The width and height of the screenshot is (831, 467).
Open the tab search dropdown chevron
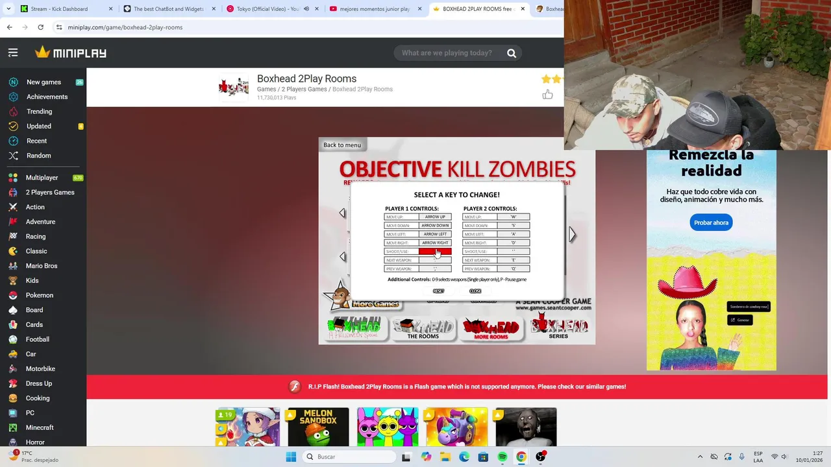pos(8,9)
